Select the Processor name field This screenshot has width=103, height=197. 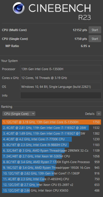tap(61, 69)
